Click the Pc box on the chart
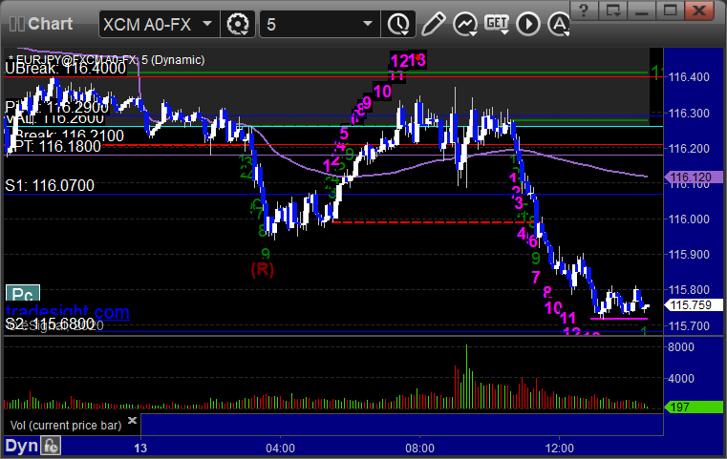 pos(23,294)
